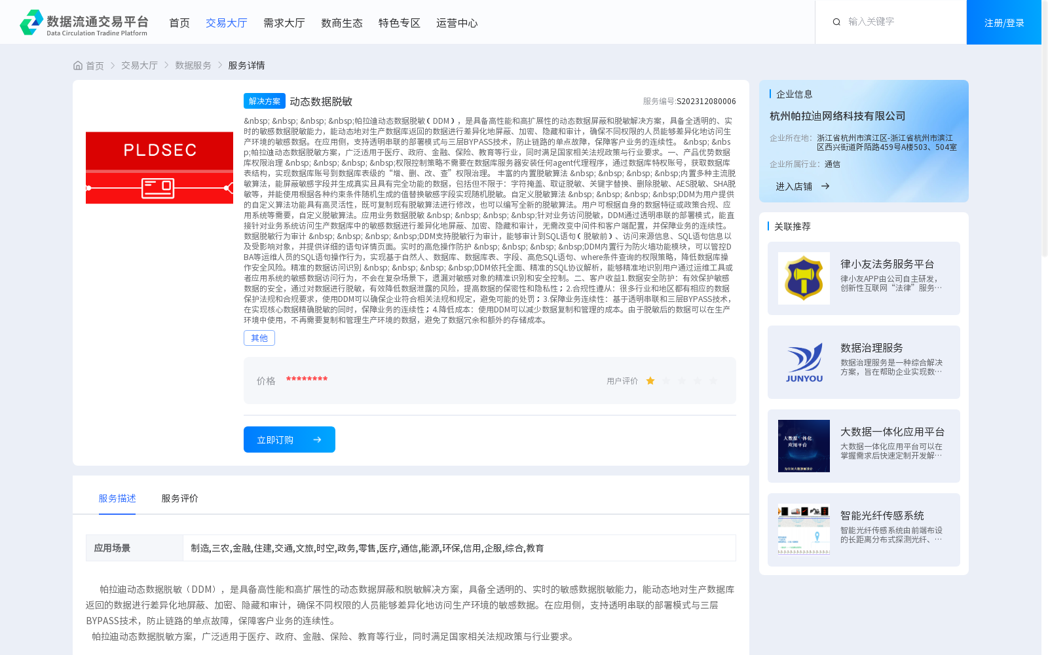Click the PLDSEC product image

point(159,168)
